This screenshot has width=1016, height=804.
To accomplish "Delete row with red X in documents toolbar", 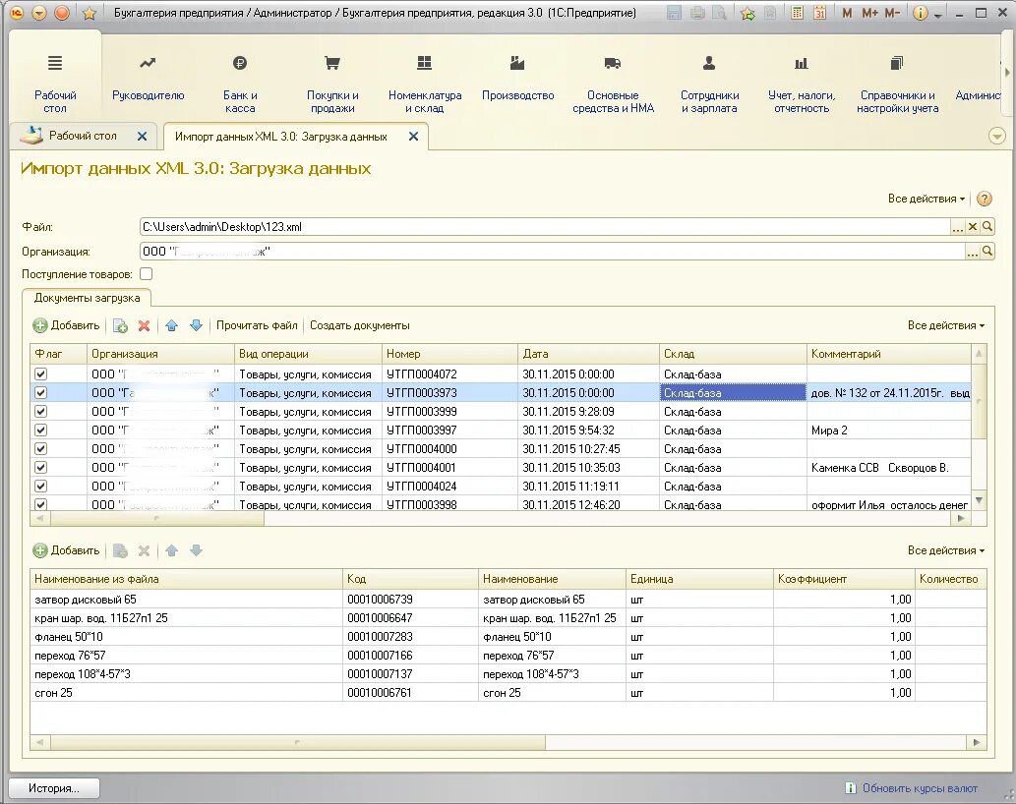I will tap(144, 325).
